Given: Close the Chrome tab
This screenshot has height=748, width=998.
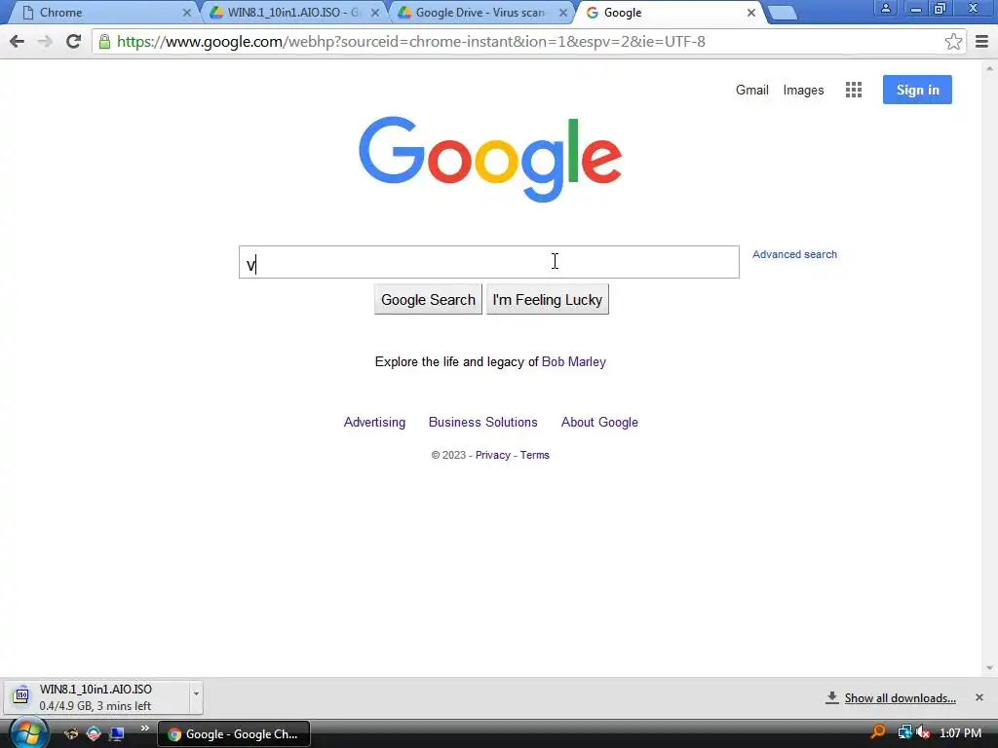Looking at the screenshot, I should [186, 13].
